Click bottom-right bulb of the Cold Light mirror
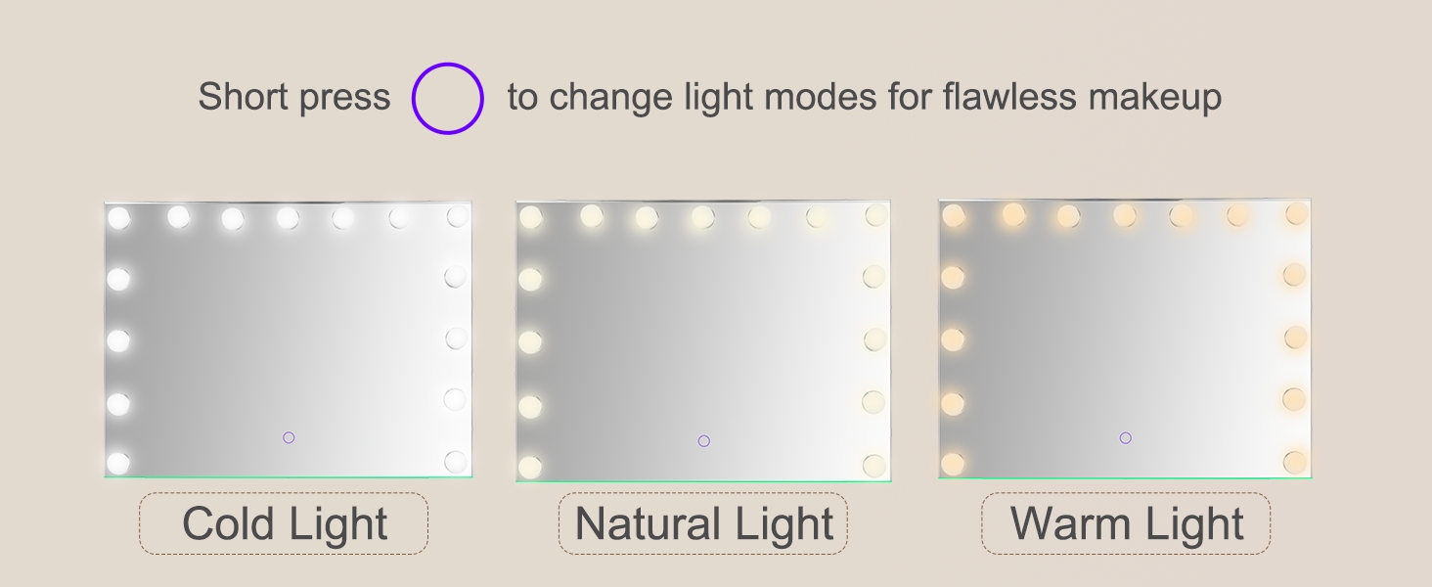The height and width of the screenshot is (587, 1432). pos(456,462)
